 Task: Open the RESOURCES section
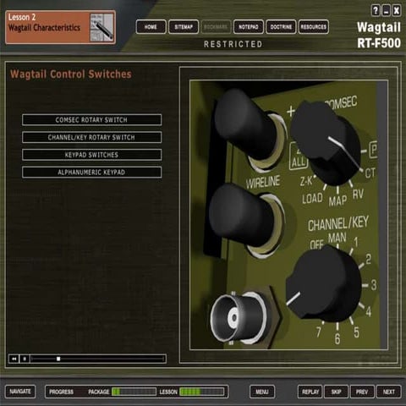pyautogui.click(x=313, y=27)
